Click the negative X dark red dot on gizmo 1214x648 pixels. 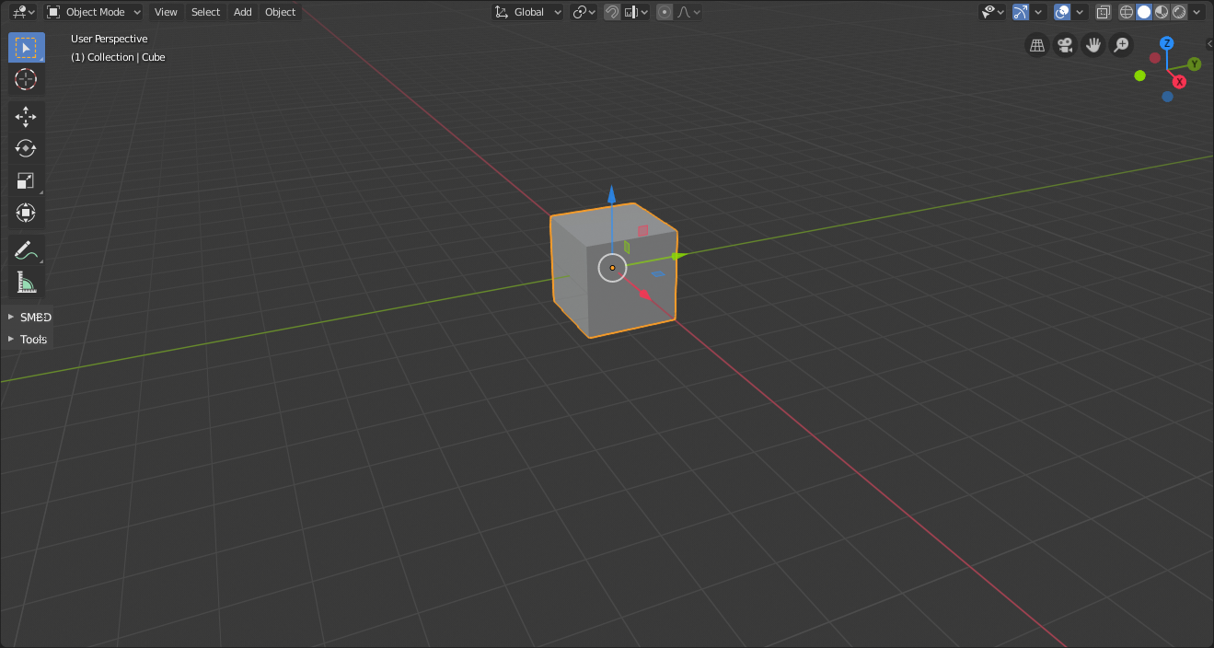tap(1154, 58)
